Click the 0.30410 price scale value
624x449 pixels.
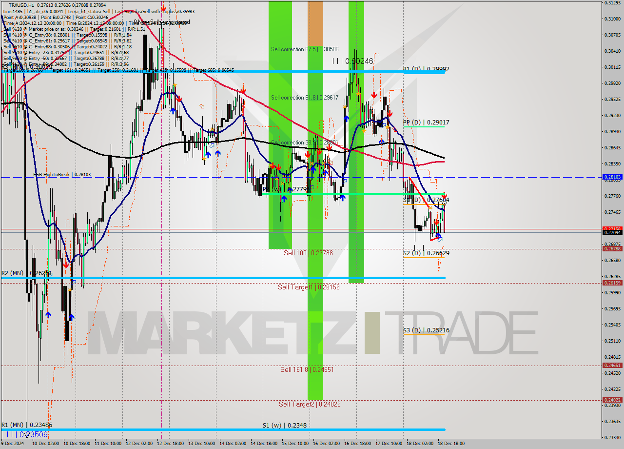[612, 51]
